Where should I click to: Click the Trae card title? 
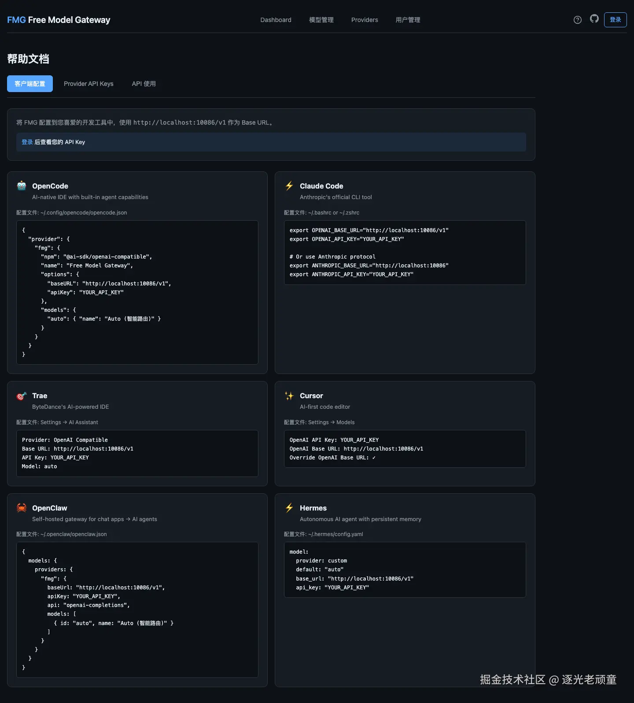coord(40,396)
